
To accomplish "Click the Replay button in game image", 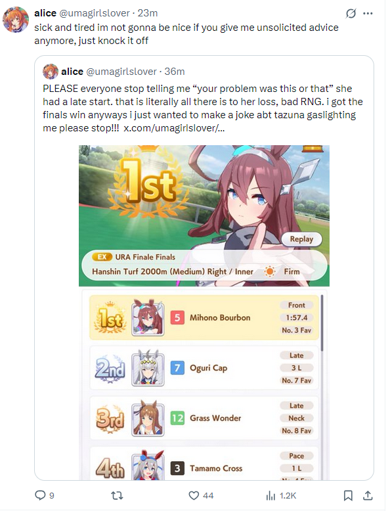I will (x=301, y=239).
